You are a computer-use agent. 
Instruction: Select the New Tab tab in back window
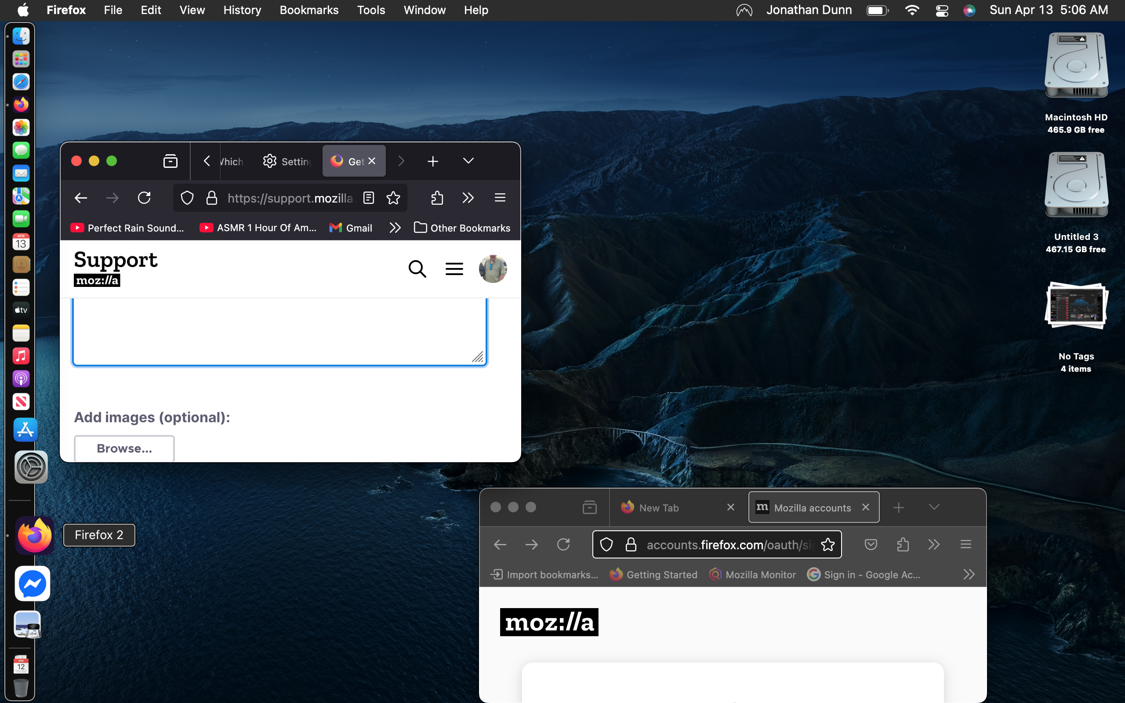678,508
